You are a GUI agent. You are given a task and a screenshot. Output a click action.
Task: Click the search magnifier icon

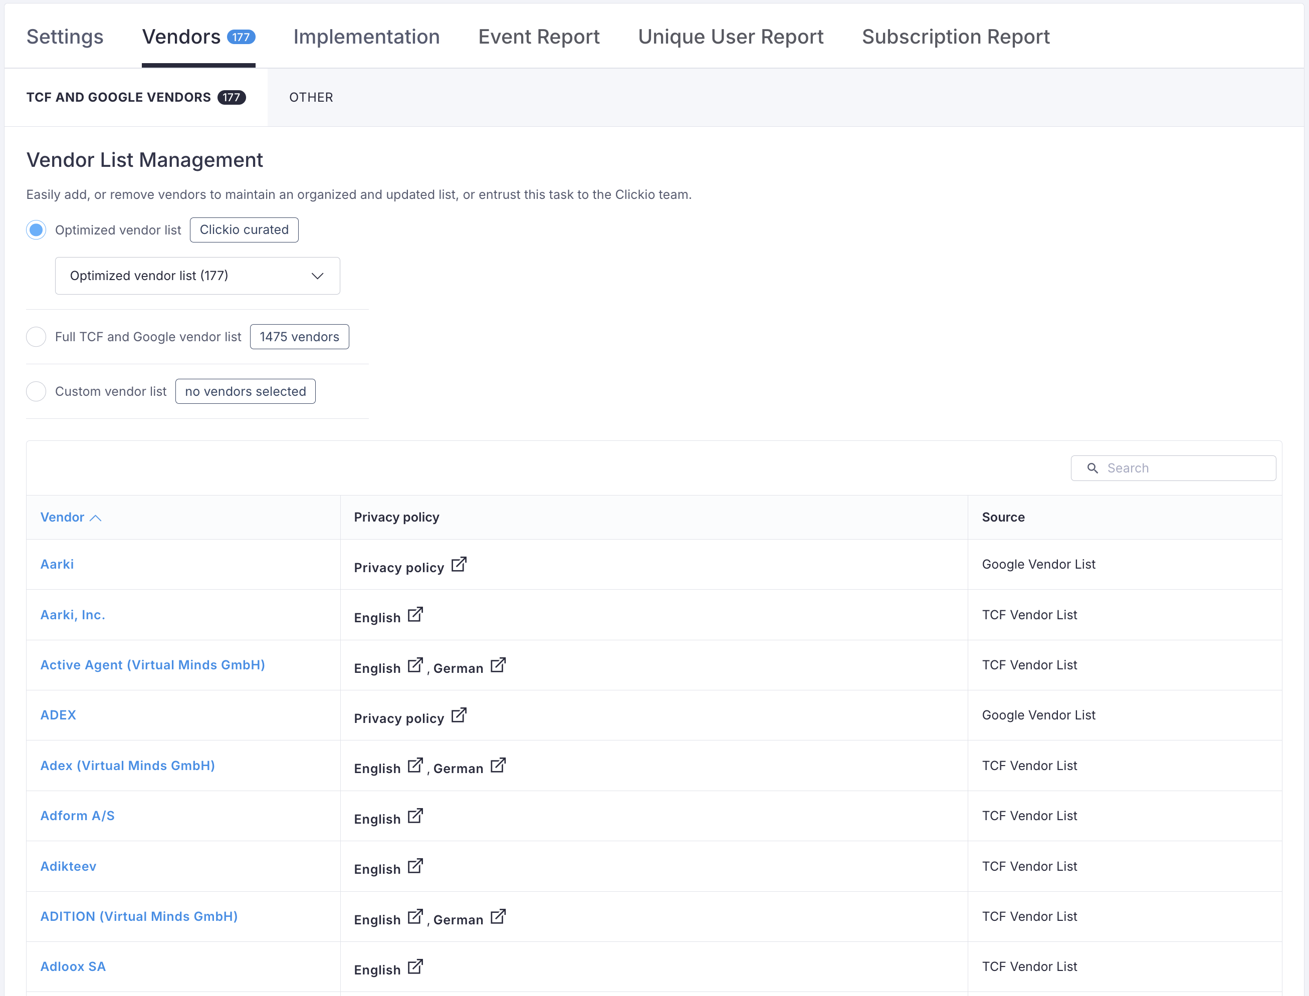point(1092,468)
